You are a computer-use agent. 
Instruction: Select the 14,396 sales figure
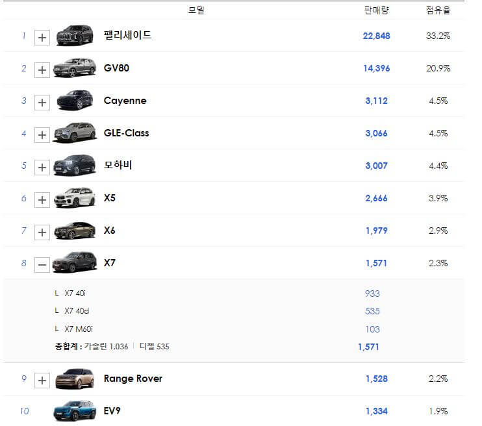tap(377, 68)
